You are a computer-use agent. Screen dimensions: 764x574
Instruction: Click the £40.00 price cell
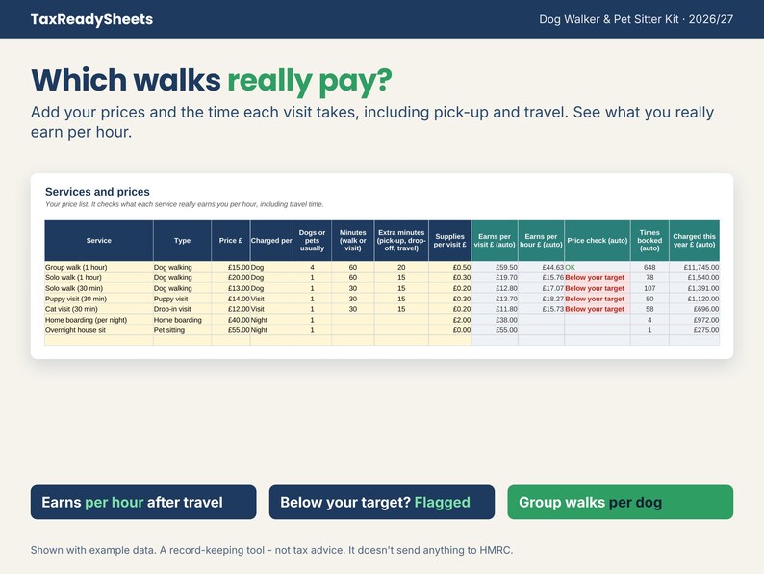231,320
